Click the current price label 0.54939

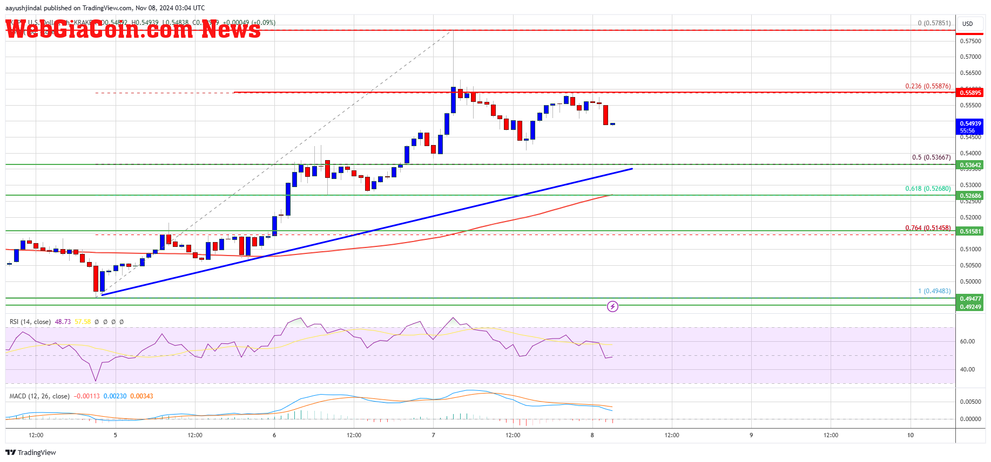(970, 127)
